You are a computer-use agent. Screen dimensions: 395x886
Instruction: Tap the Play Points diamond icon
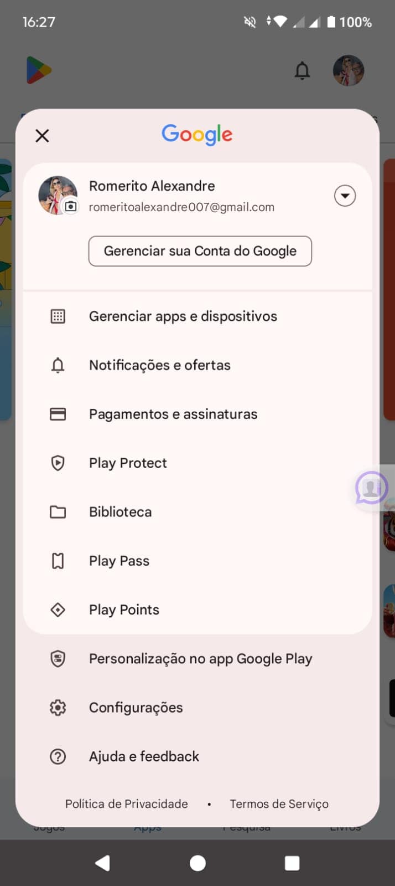click(58, 610)
